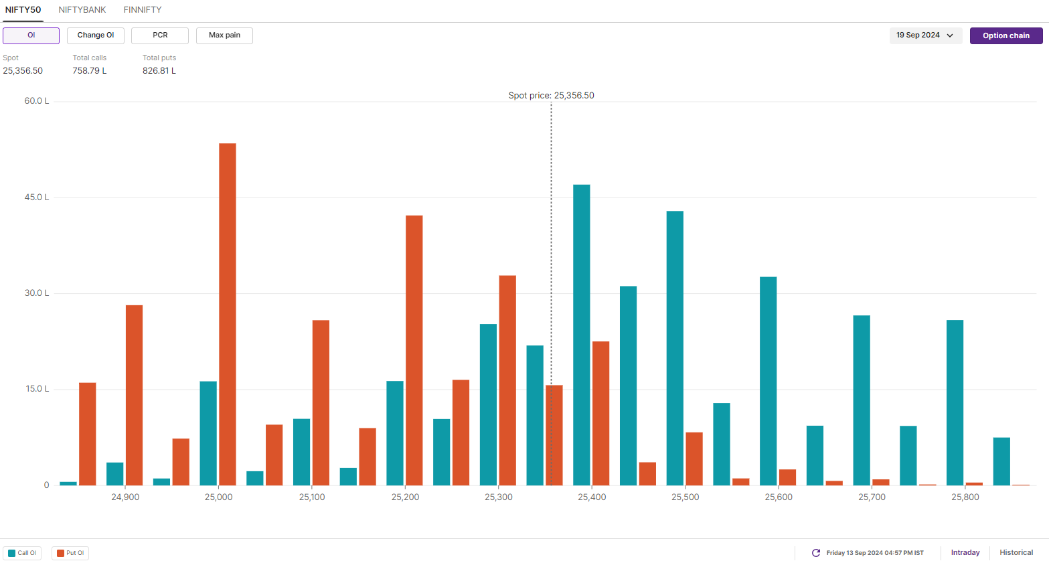Switch to the NIFTY50 tab
Image resolution: width=1049 pixels, height=565 pixels.
(x=23, y=10)
